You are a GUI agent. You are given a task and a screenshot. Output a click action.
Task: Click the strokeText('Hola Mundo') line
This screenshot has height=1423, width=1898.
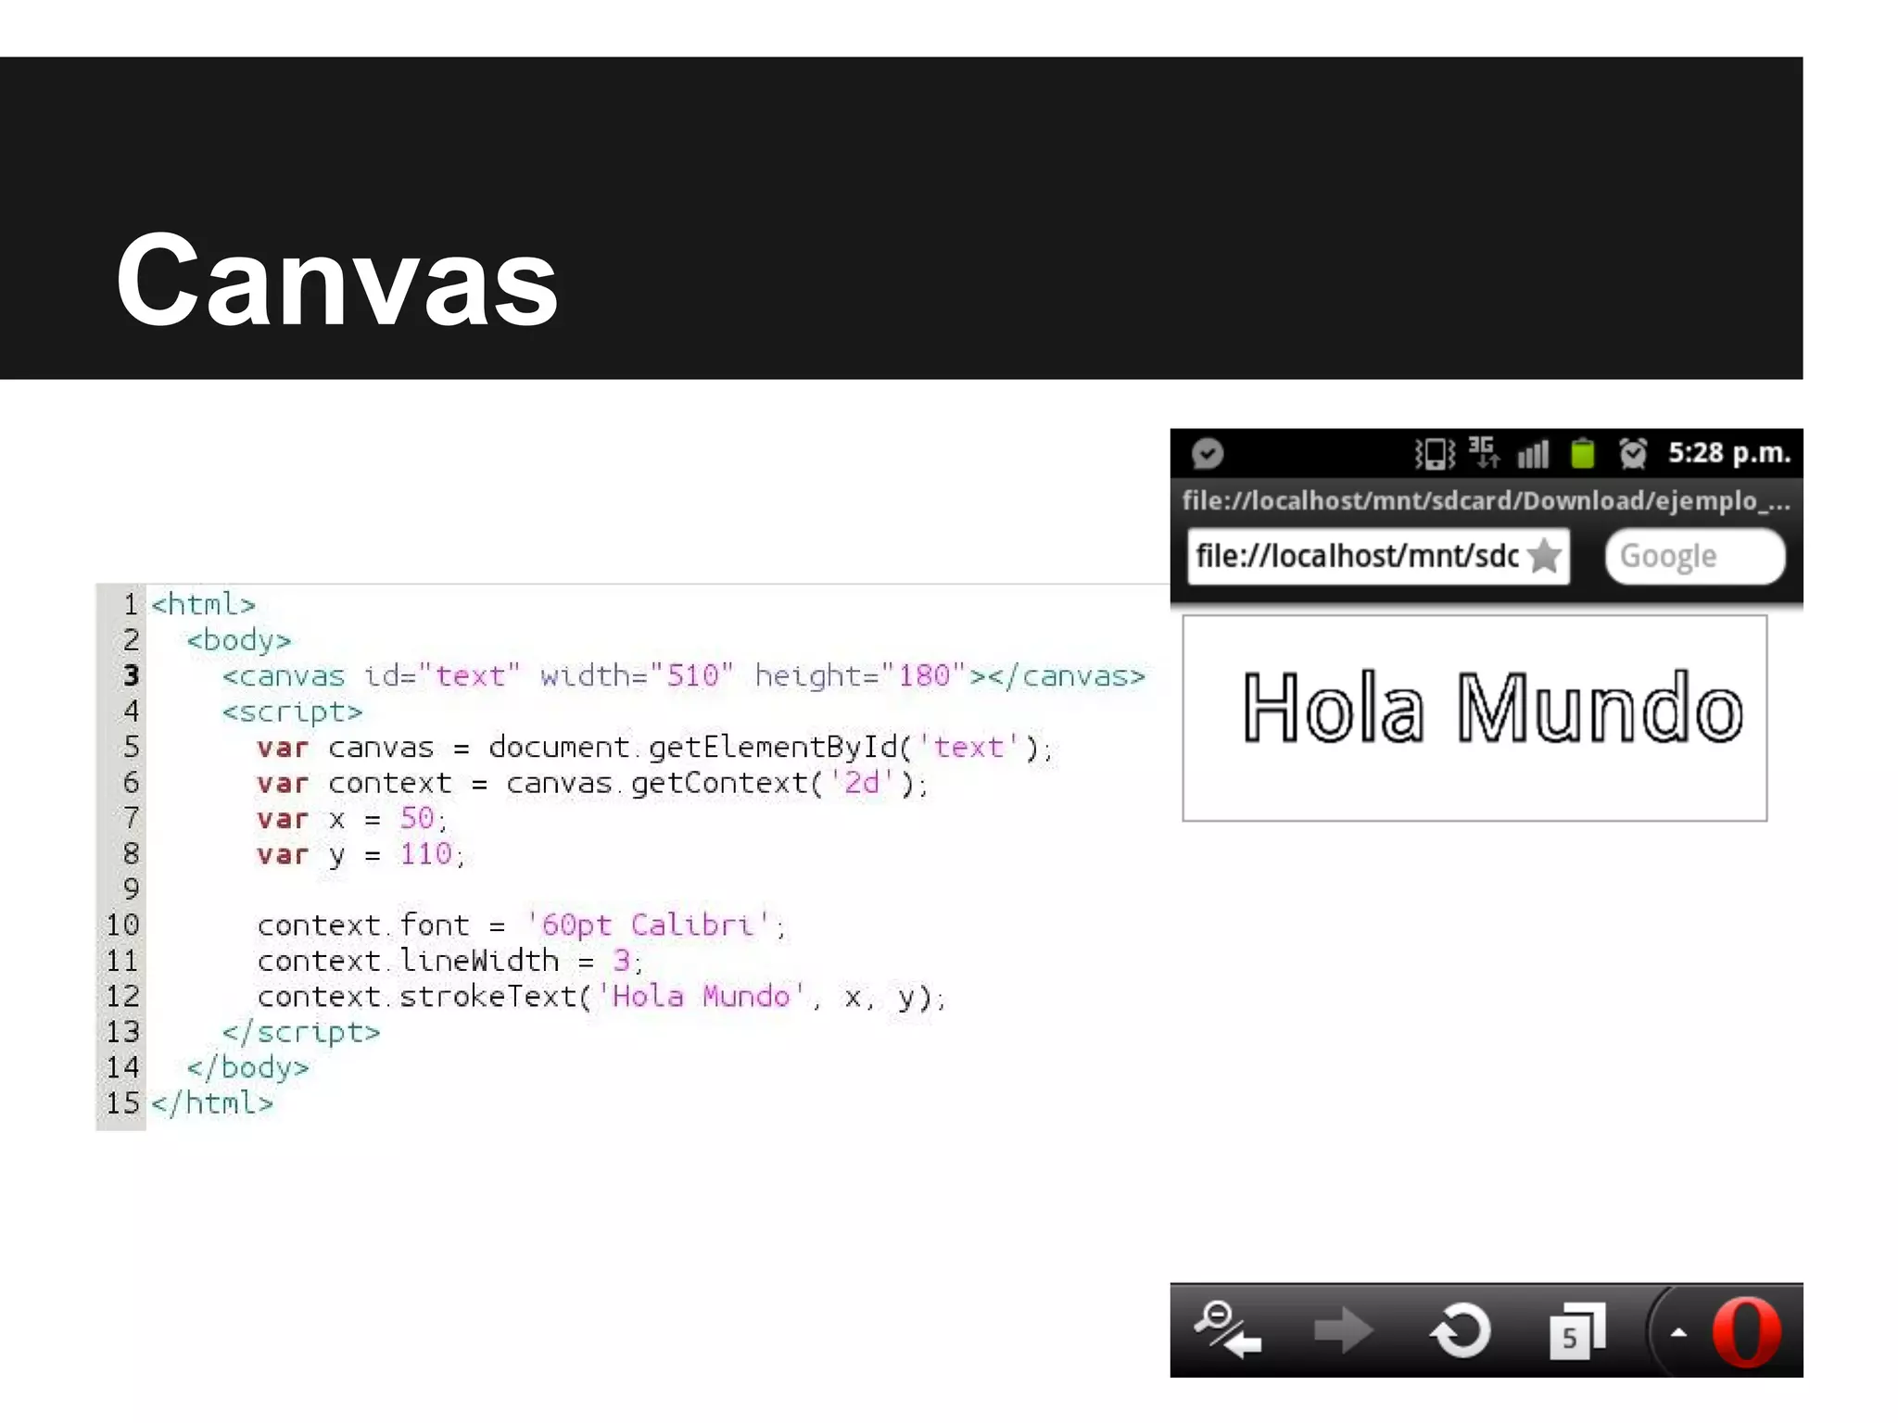pos(602,997)
